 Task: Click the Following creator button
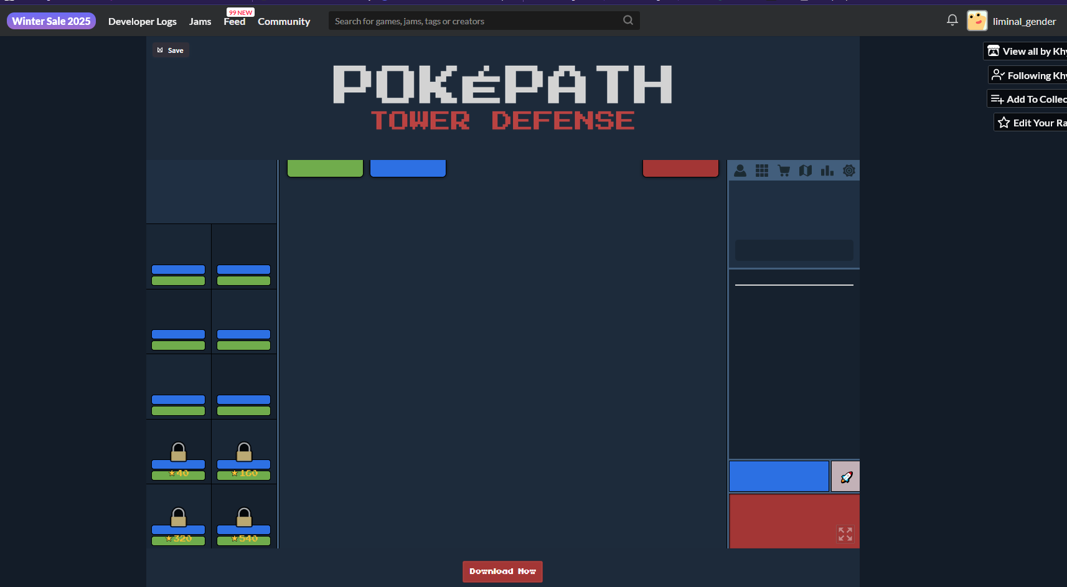click(1028, 75)
